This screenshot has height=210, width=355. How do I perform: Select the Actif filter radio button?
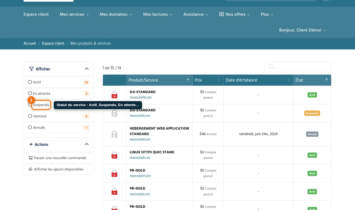[x=30, y=82]
